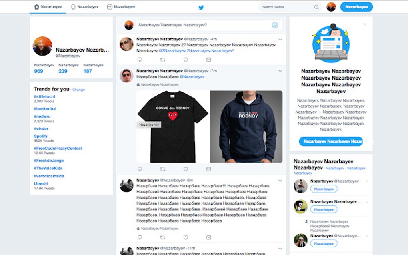
Task: Retweet the 7m tweet with shirt photos
Action: [163, 169]
